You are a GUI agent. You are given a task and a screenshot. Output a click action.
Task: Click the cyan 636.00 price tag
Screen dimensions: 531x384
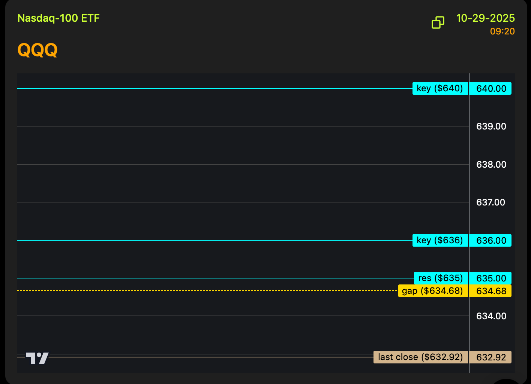tap(490, 241)
